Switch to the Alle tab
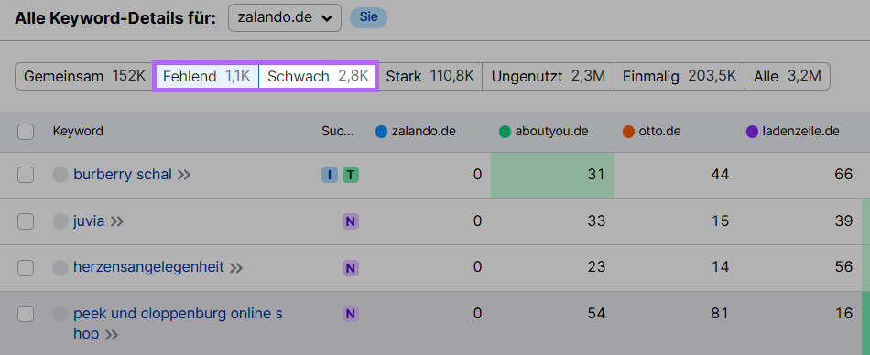 788,76
